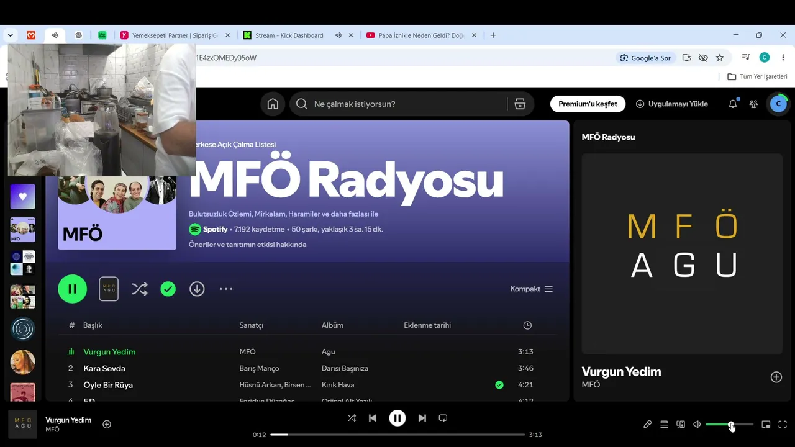The height and width of the screenshot is (447, 795).
Task: Click the volume slider
Action: pos(730,424)
